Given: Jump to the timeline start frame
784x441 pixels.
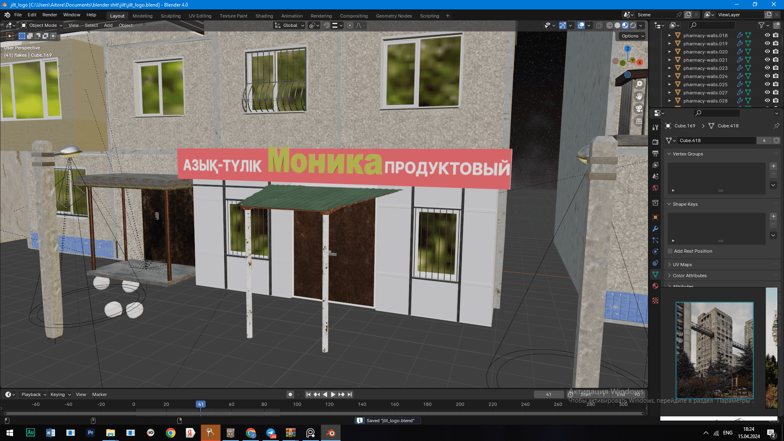Looking at the screenshot, I should click(x=309, y=394).
